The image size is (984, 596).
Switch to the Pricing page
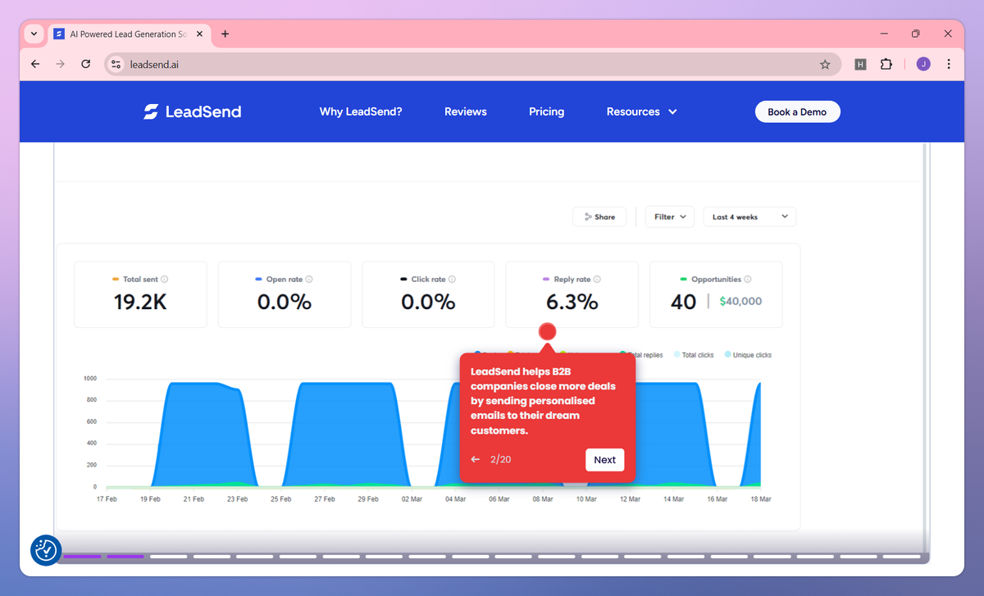coord(546,111)
